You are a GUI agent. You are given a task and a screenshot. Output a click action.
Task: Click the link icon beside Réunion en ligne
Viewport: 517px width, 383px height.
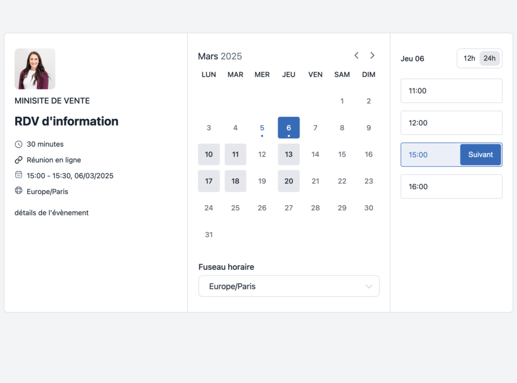pyautogui.click(x=19, y=160)
